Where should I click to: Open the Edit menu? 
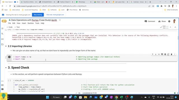tap(14, 23)
